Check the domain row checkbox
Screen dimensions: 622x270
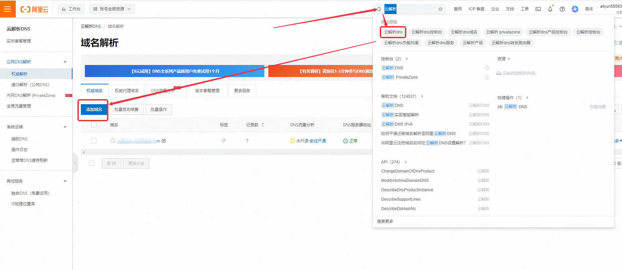(x=94, y=141)
